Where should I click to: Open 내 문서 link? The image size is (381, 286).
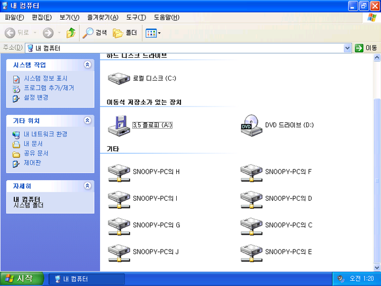[33, 144]
